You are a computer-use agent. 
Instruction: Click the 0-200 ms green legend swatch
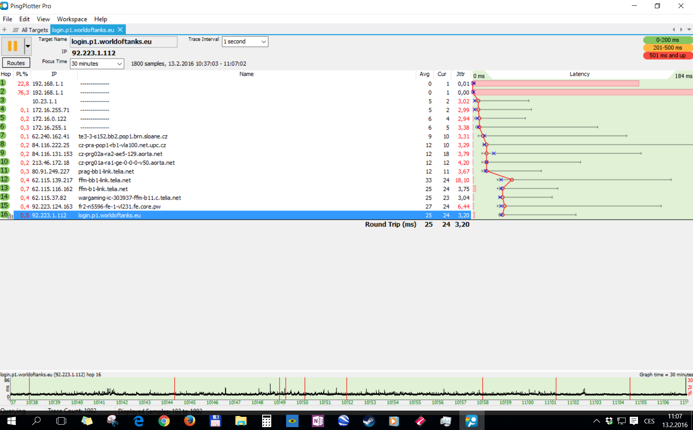[x=667, y=40]
